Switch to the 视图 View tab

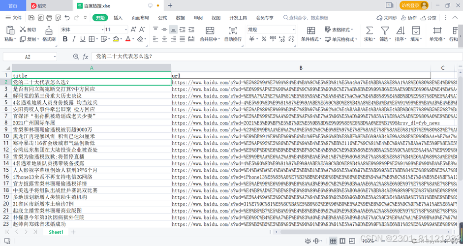pyautogui.click(x=216, y=18)
